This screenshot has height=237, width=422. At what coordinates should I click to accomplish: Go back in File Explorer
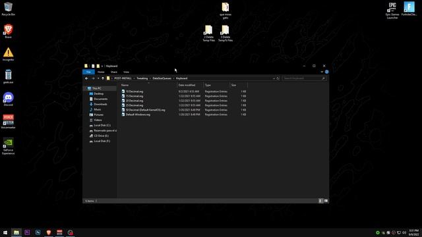click(86, 78)
